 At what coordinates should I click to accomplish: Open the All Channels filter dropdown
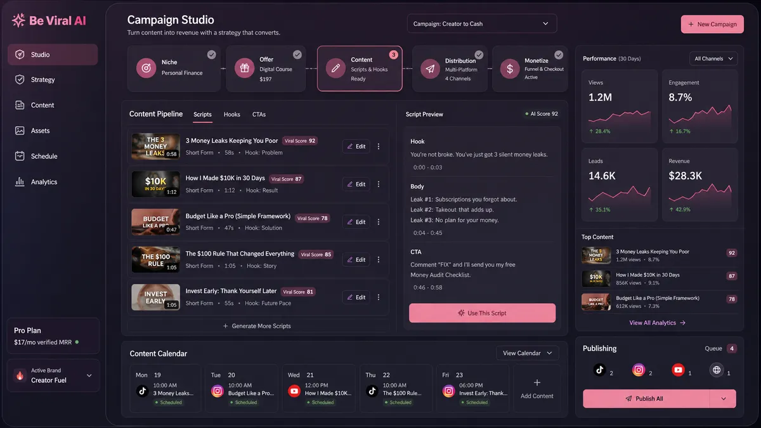[713, 58]
